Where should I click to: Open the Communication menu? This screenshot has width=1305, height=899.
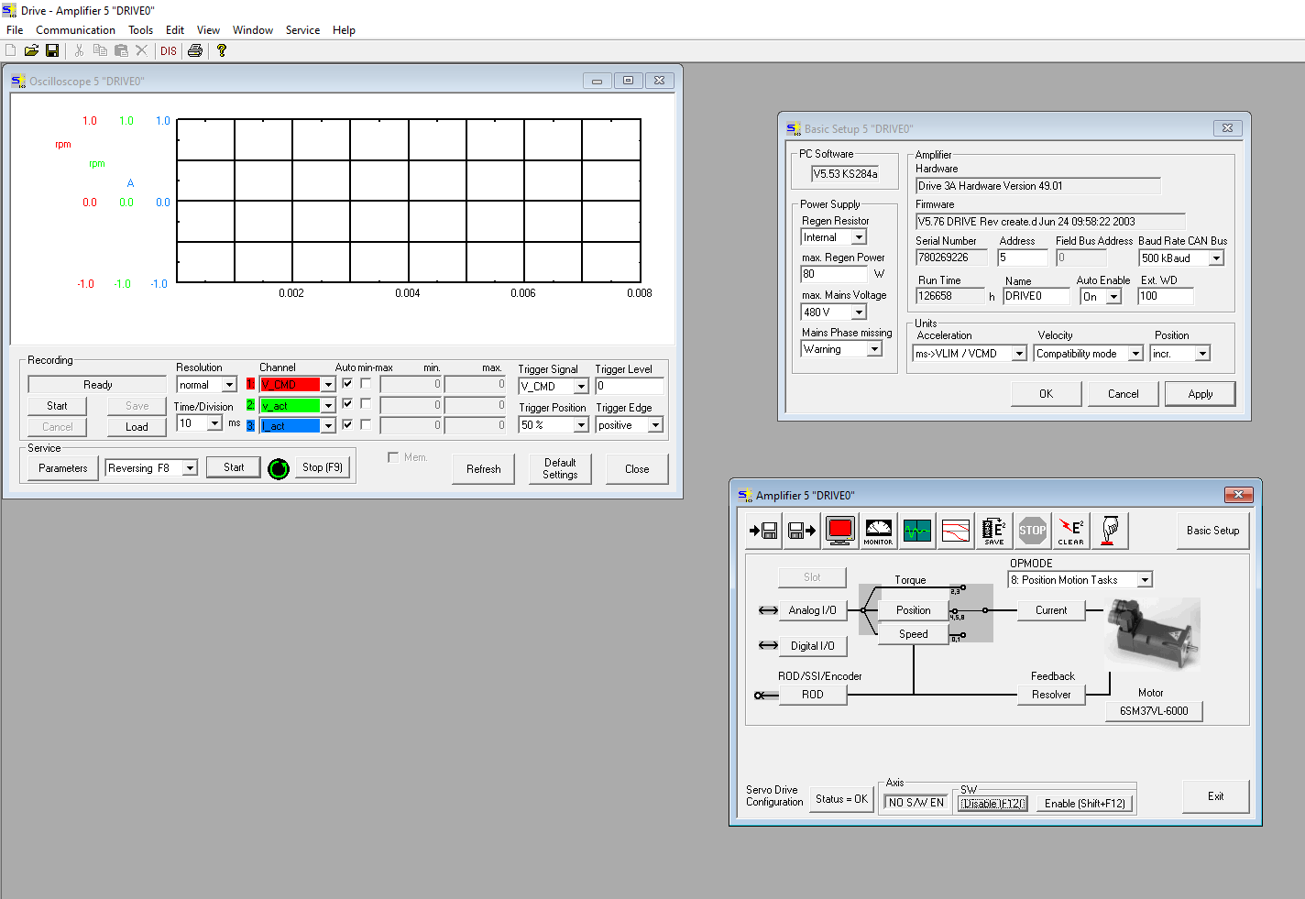point(75,30)
